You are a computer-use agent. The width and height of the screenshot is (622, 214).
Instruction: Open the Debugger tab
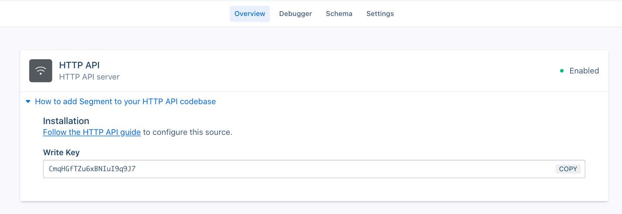tap(295, 14)
